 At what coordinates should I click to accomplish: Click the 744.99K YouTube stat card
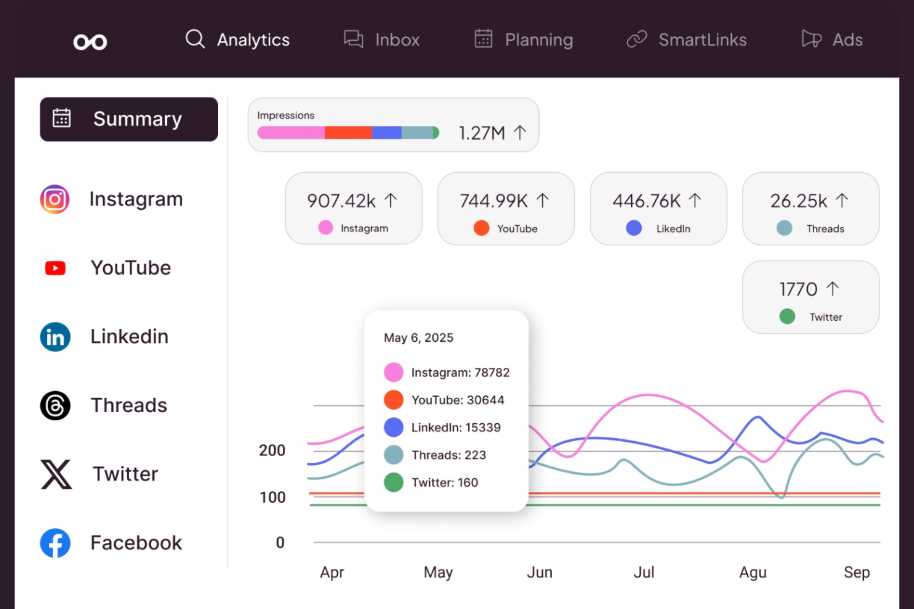tap(506, 209)
